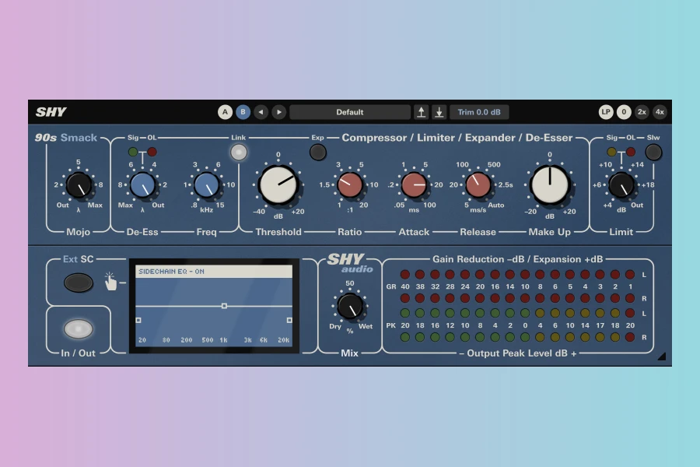Click the SIDECHAIN EQ - ON header
The width and height of the screenshot is (700, 467).
[214, 272]
